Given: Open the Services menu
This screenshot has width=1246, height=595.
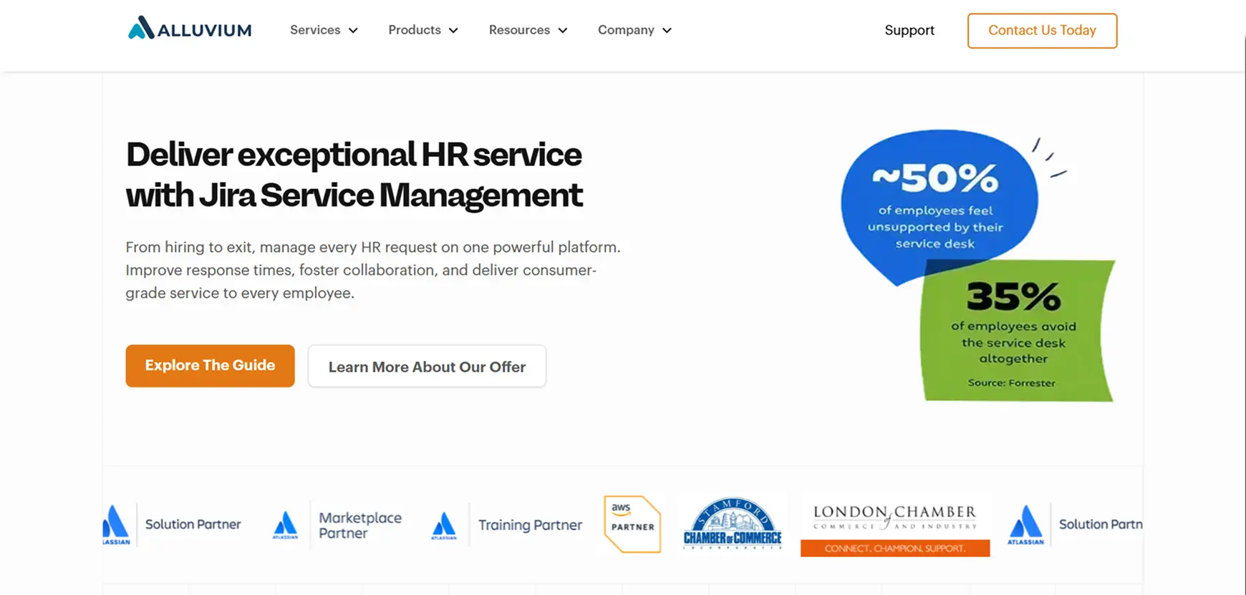Looking at the screenshot, I should [324, 30].
